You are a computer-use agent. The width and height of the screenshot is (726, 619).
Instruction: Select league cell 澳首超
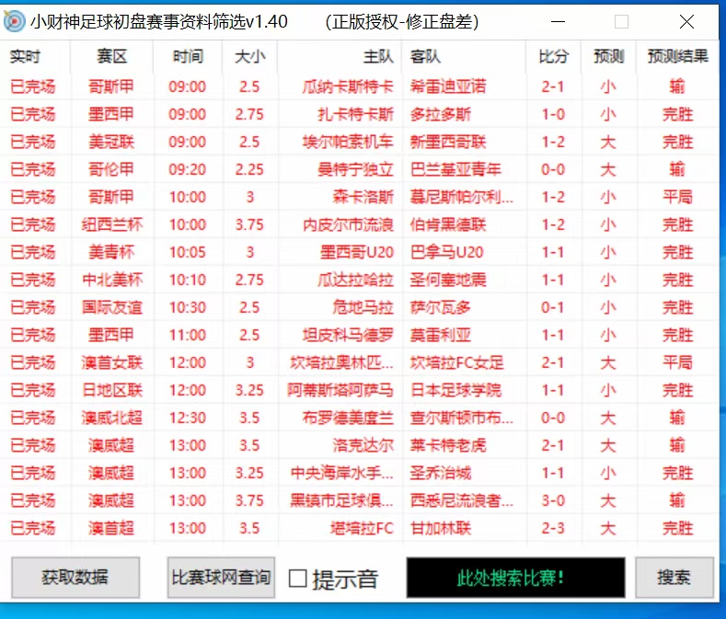(111, 528)
